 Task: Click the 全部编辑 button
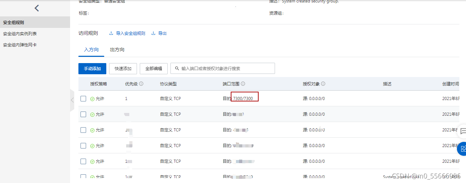[154, 69]
